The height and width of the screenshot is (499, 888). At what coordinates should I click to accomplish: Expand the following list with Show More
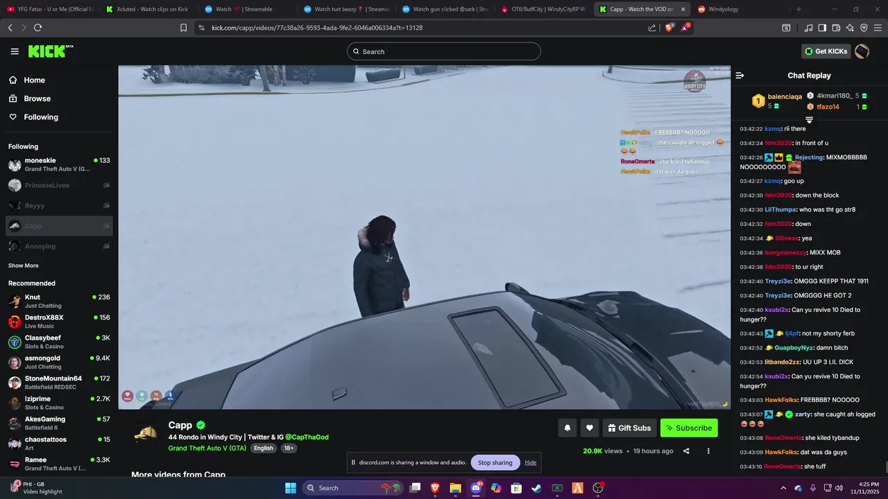click(x=24, y=265)
